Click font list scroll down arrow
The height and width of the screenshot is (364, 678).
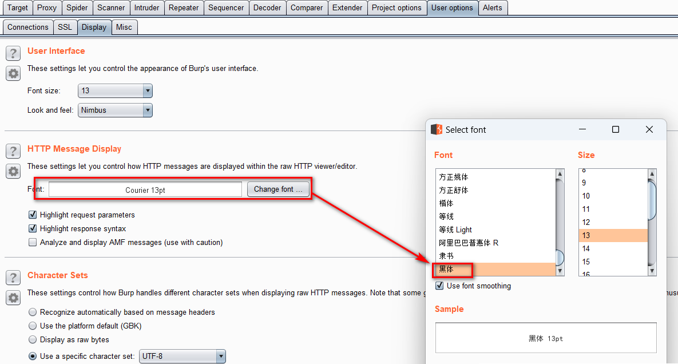point(560,271)
